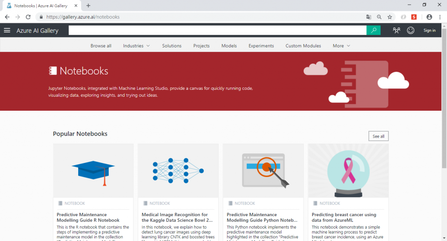Click the neural network card image
447x241 pixels.
(178, 171)
